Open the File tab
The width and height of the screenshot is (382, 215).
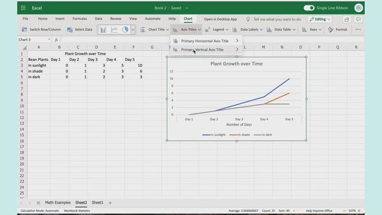[x=25, y=19]
